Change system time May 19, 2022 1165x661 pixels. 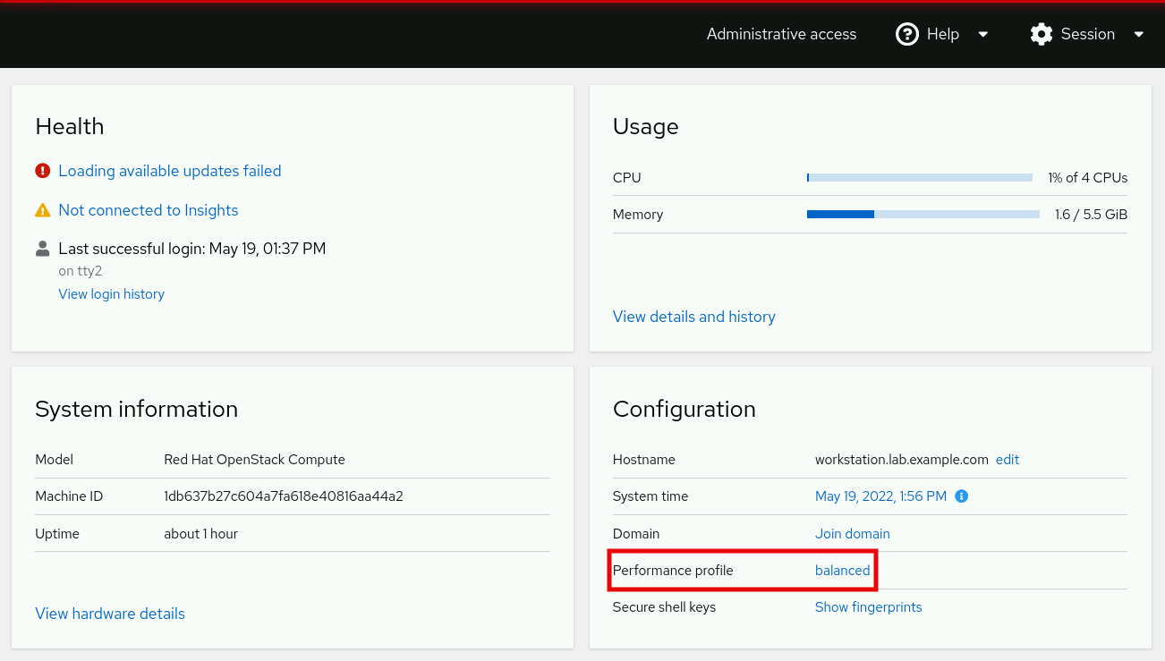point(880,496)
